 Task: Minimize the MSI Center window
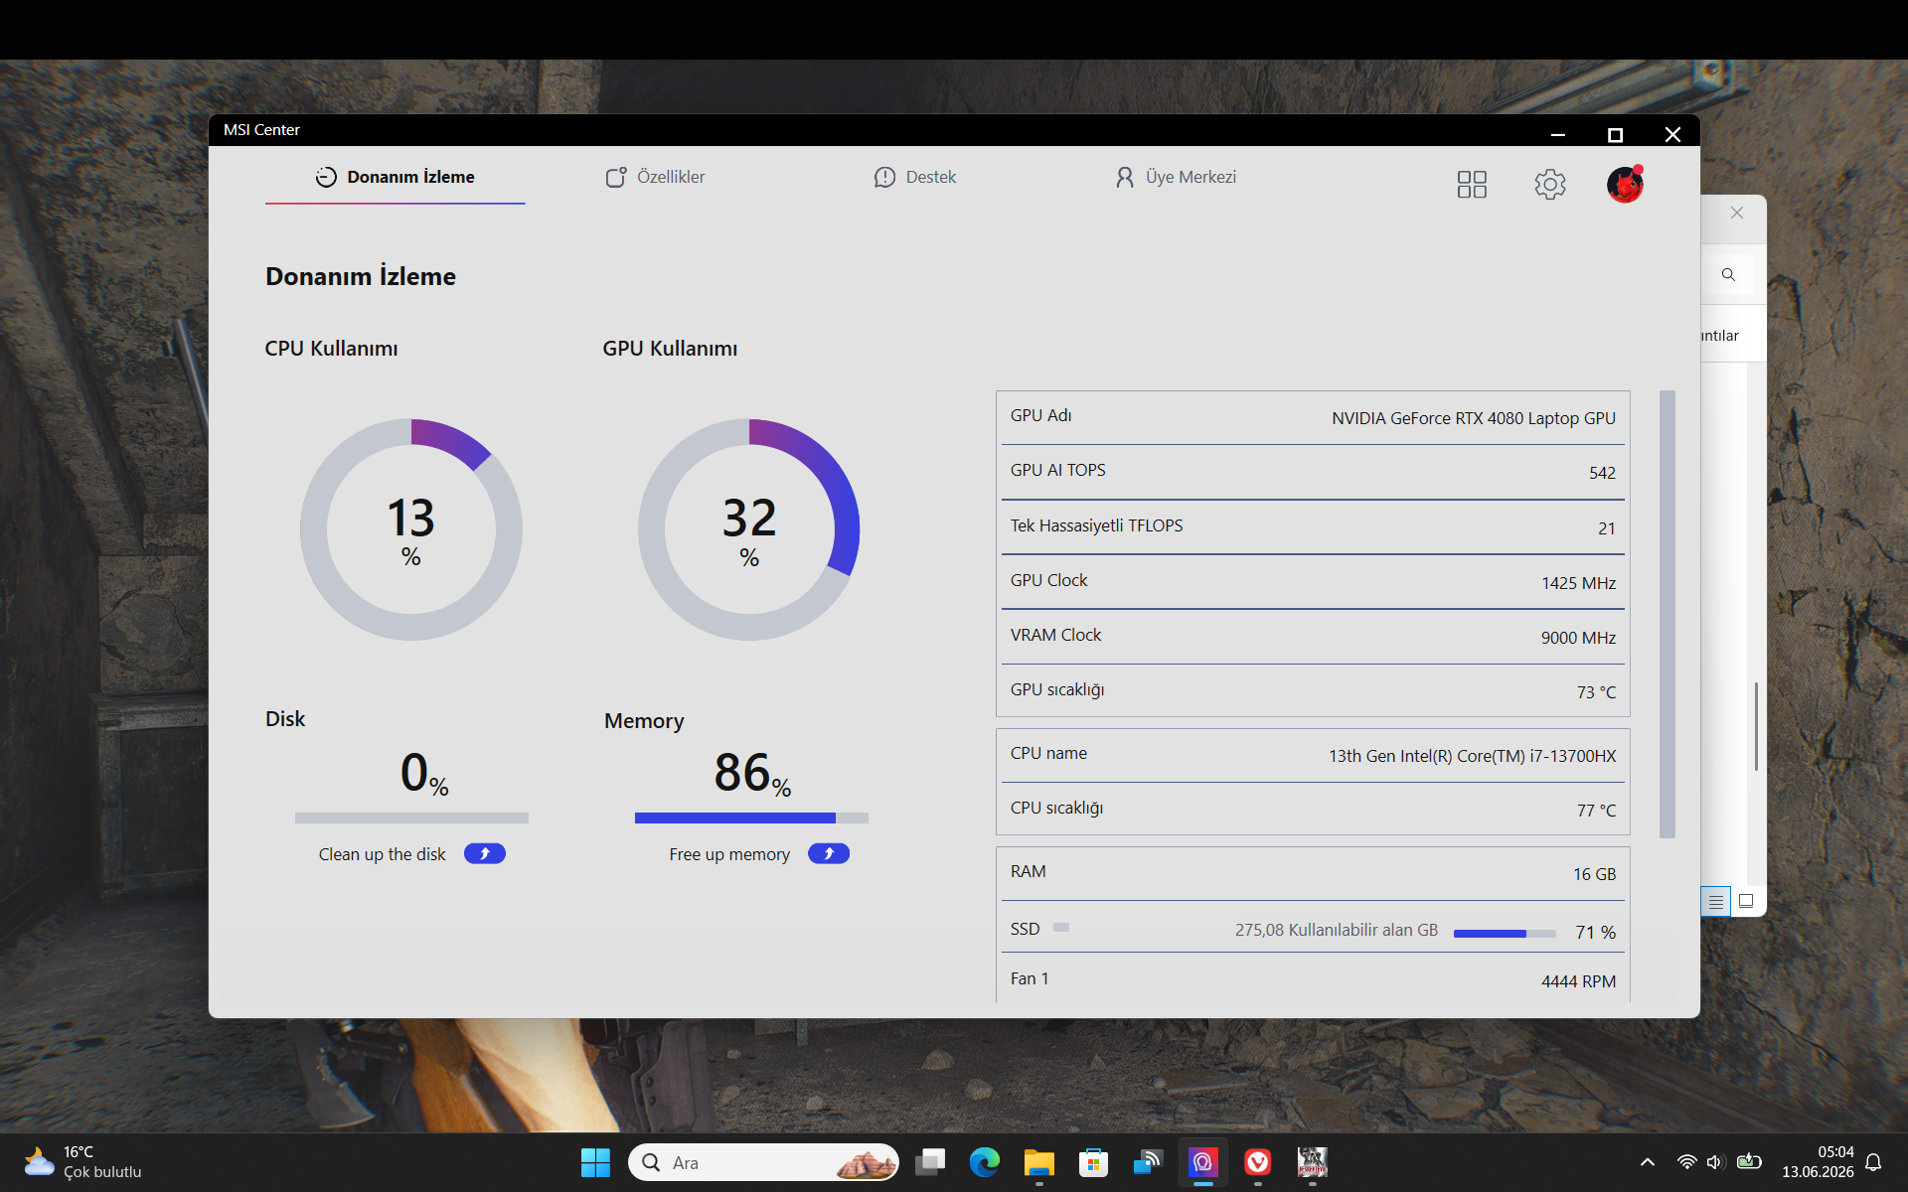1558,134
